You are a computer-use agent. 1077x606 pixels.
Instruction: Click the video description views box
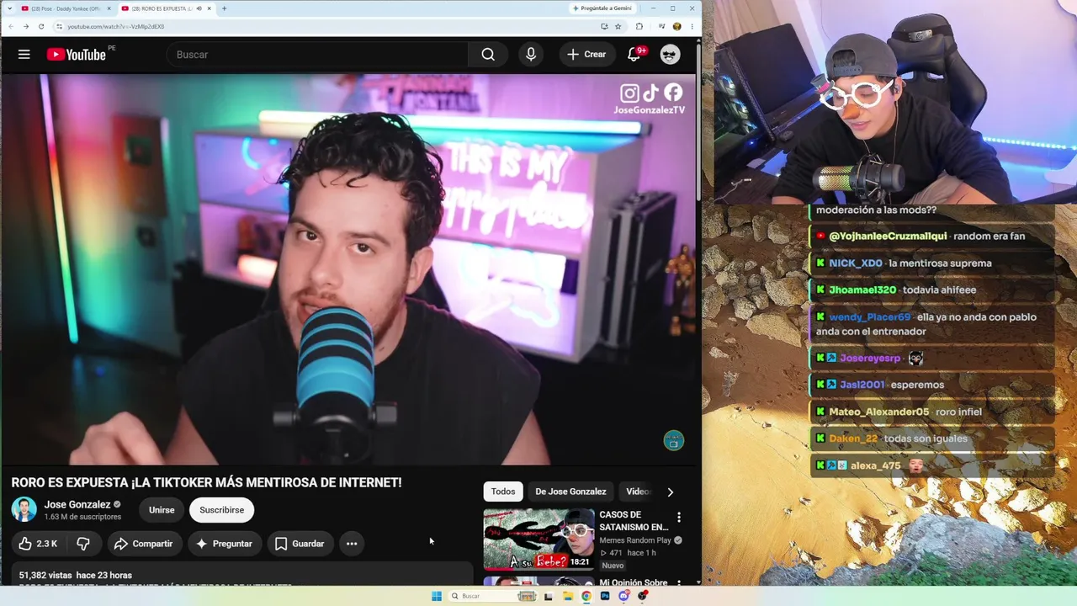(x=242, y=576)
